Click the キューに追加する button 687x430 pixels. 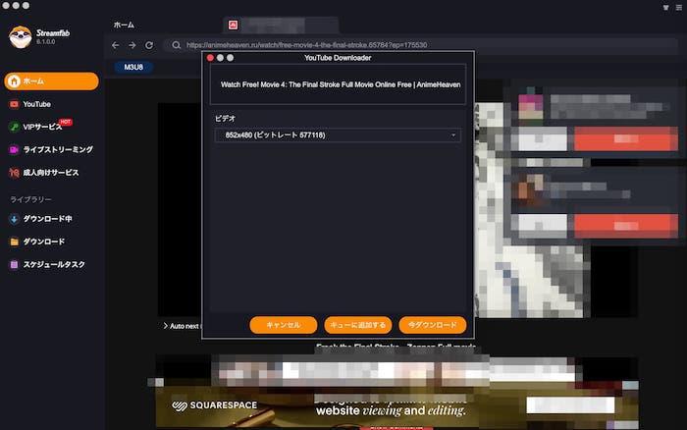pyautogui.click(x=358, y=325)
